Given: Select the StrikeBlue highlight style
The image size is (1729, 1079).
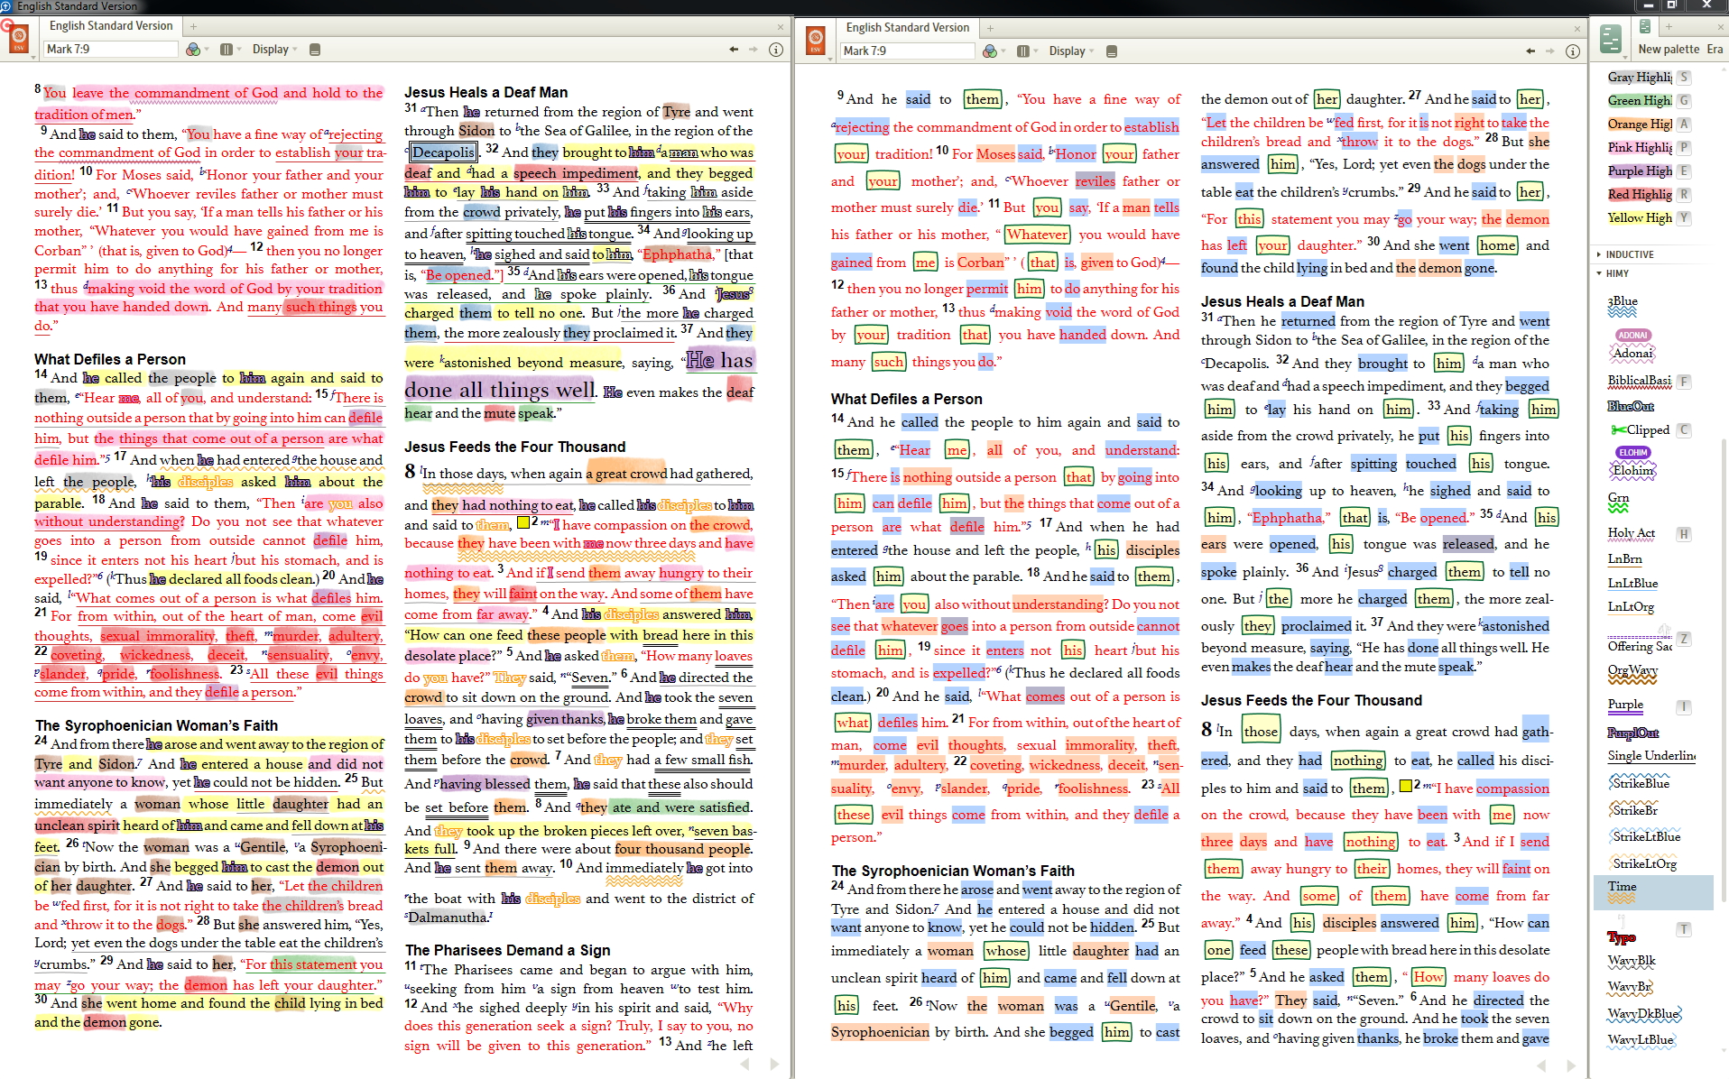Looking at the screenshot, I should [x=1640, y=783].
